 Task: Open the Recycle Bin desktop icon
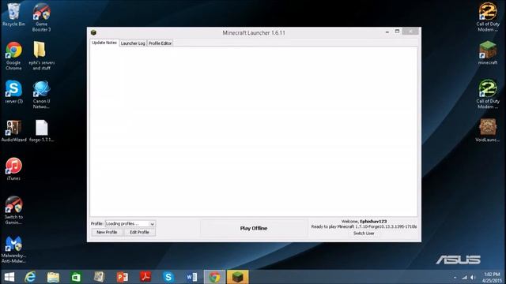13,14
